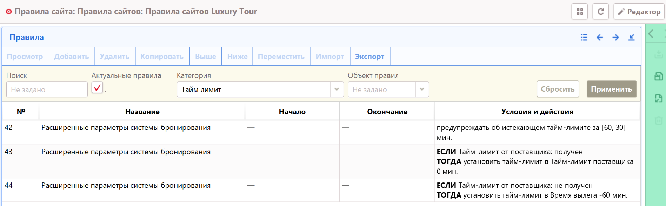The height and width of the screenshot is (206, 666).
Task: Open the Редактор button
Action: pos(639,12)
